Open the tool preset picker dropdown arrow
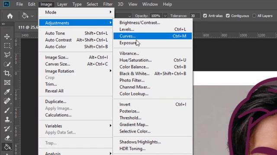The image size is (277, 155). pos(32,16)
